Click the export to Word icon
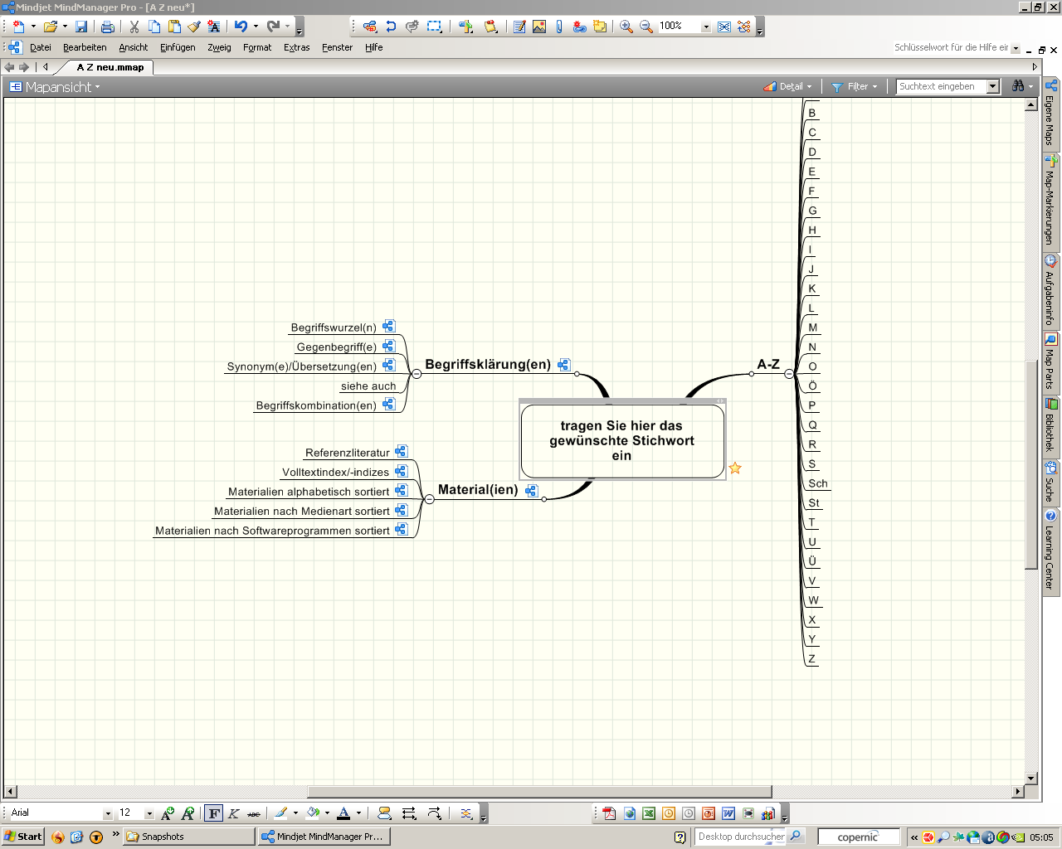This screenshot has height=849, width=1062. click(728, 813)
